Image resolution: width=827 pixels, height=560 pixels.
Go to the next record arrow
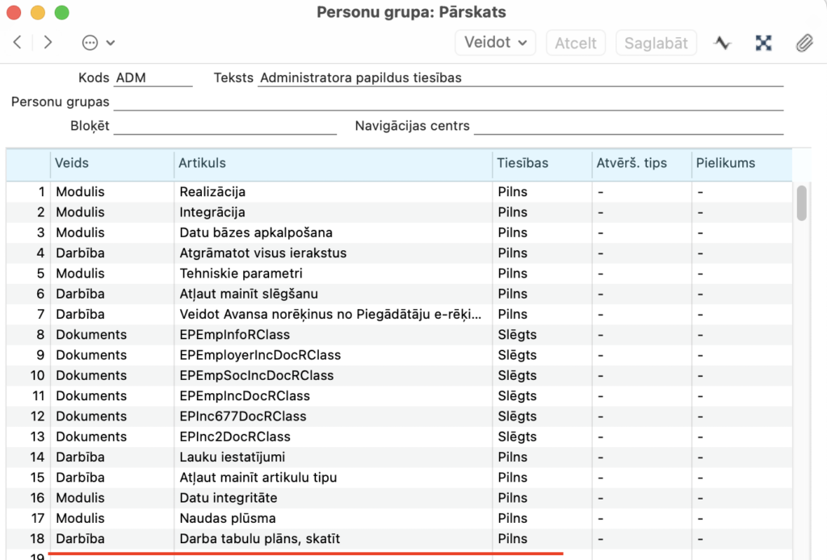pyautogui.click(x=48, y=42)
